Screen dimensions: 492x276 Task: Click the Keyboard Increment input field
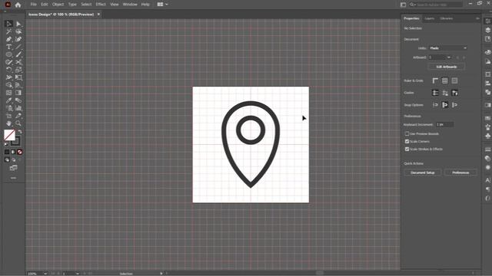(x=444, y=124)
